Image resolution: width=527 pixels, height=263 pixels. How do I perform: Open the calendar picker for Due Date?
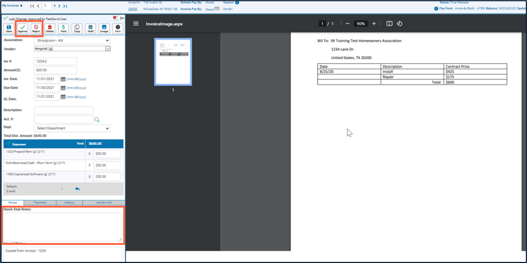click(63, 88)
